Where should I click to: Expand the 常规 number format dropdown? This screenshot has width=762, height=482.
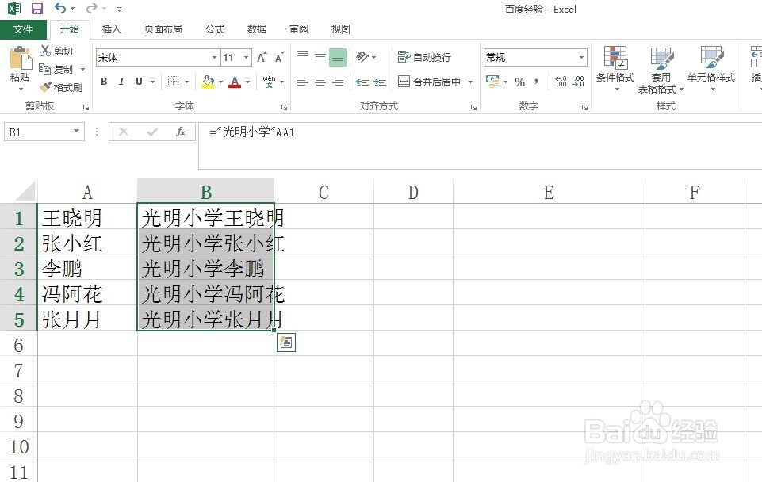[x=581, y=57]
